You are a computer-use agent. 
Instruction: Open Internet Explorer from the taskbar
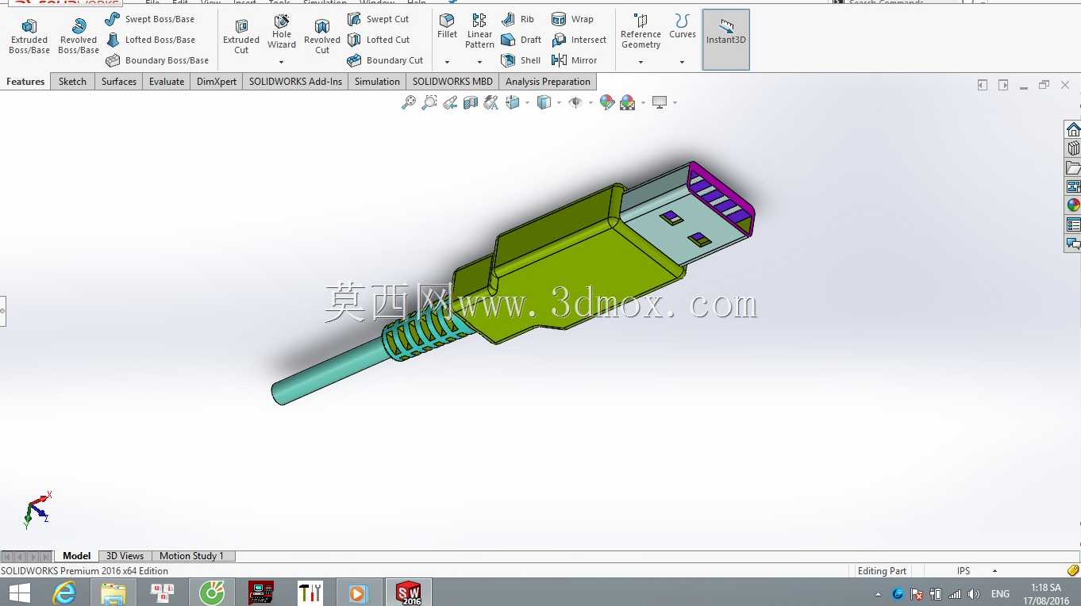pyautogui.click(x=64, y=593)
